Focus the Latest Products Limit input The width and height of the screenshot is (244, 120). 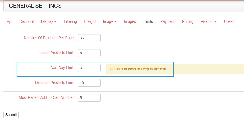pyautogui.click(x=89, y=53)
